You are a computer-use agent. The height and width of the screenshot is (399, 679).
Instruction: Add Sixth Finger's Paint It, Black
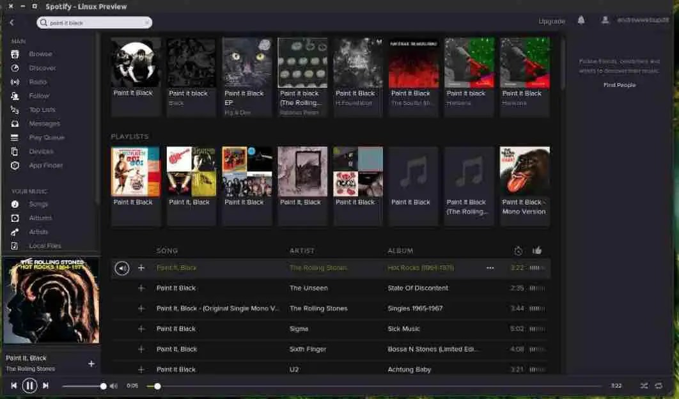pyautogui.click(x=141, y=349)
